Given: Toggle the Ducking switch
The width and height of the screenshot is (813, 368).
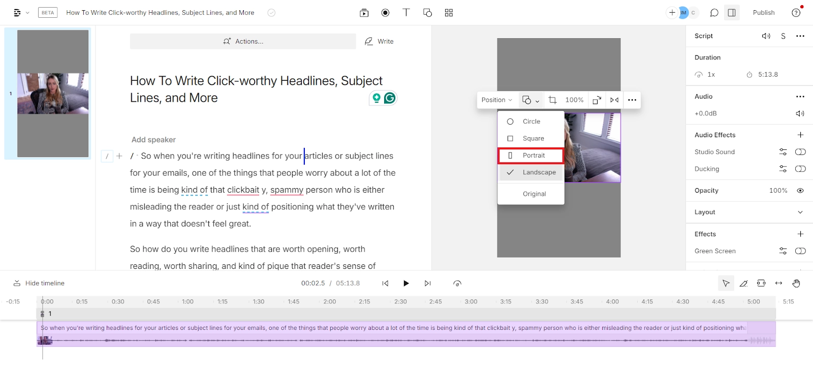Looking at the screenshot, I should click(x=800, y=169).
